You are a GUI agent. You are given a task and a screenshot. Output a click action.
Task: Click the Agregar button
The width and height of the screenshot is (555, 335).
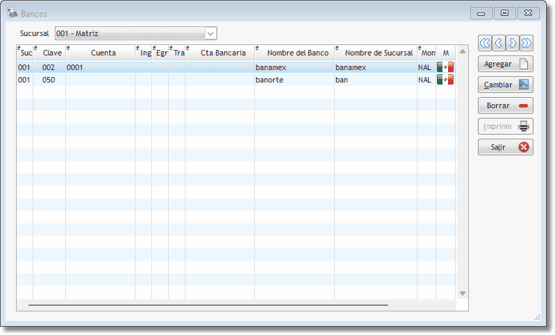click(506, 64)
